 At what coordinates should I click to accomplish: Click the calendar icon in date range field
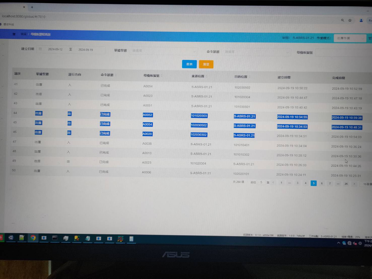point(40,49)
